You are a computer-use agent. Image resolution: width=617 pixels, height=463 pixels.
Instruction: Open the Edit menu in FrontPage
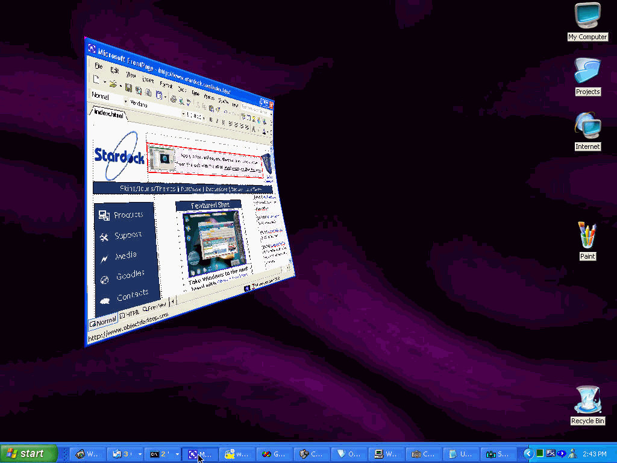(x=114, y=70)
